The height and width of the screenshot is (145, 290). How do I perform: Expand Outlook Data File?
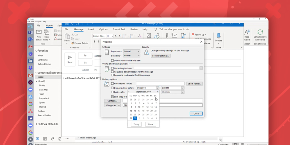[36, 124]
